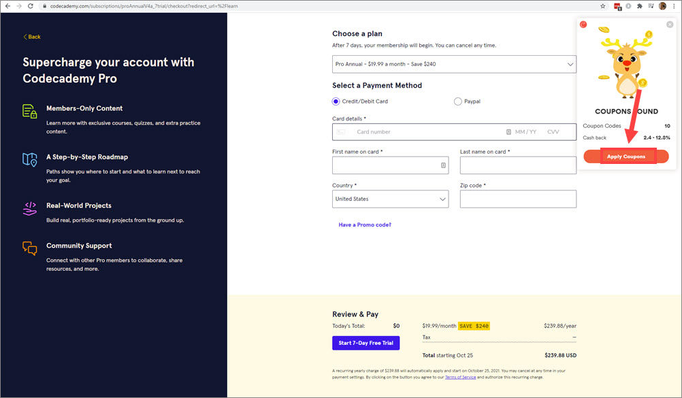682x398 pixels.
Task: Click the Review & Pay heading
Action: (x=355, y=314)
